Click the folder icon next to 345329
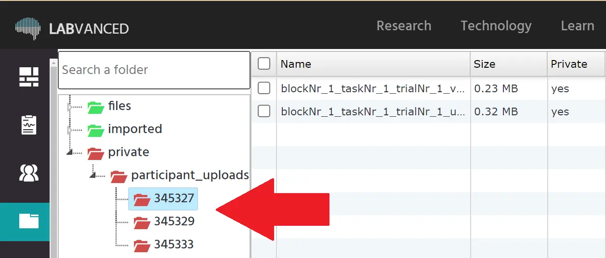606x258 pixels. pyautogui.click(x=142, y=222)
